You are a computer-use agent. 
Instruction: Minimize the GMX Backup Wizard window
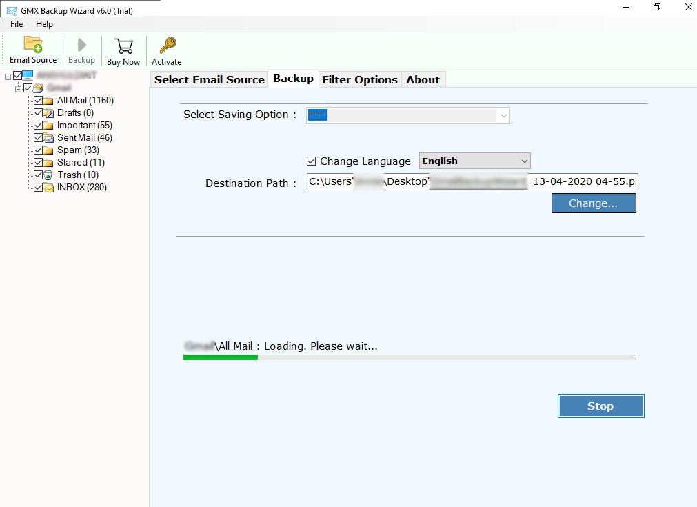(626, 8)
